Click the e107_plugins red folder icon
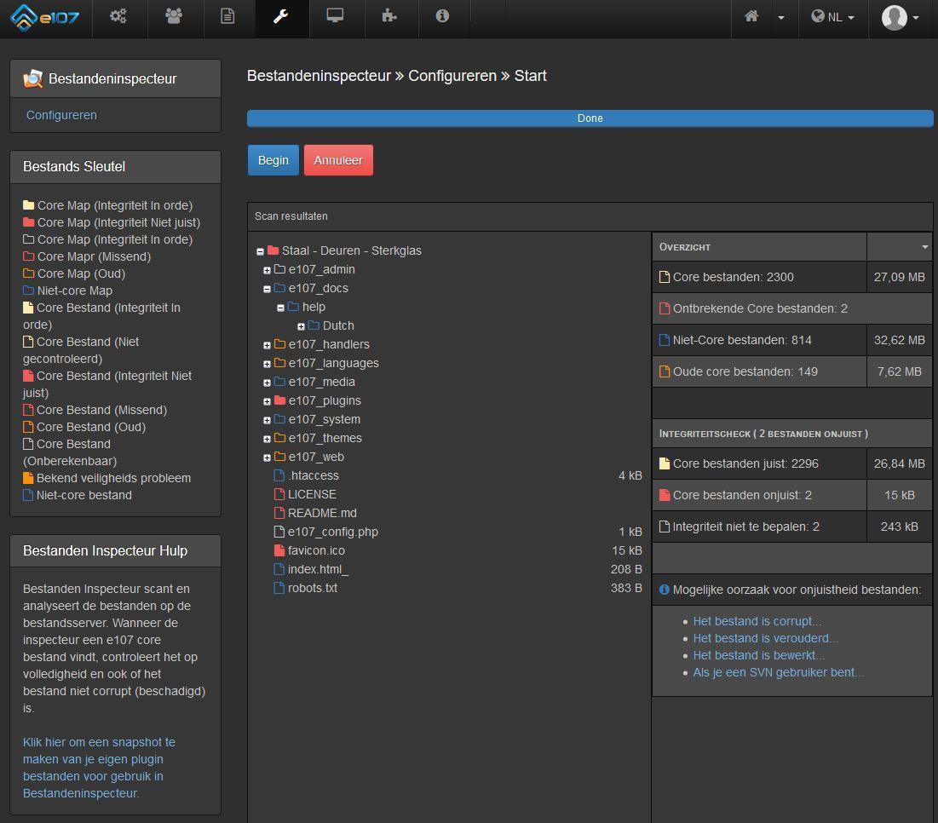The height and width of the screenshot is (823, 938). tap(279, 400)
